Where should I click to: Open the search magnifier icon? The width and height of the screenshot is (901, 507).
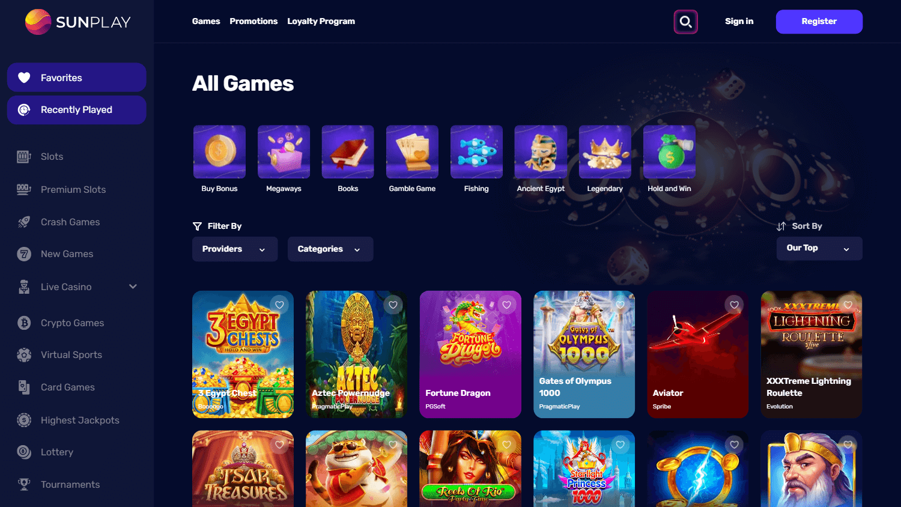pyautogui.click(x=685, y=22)
